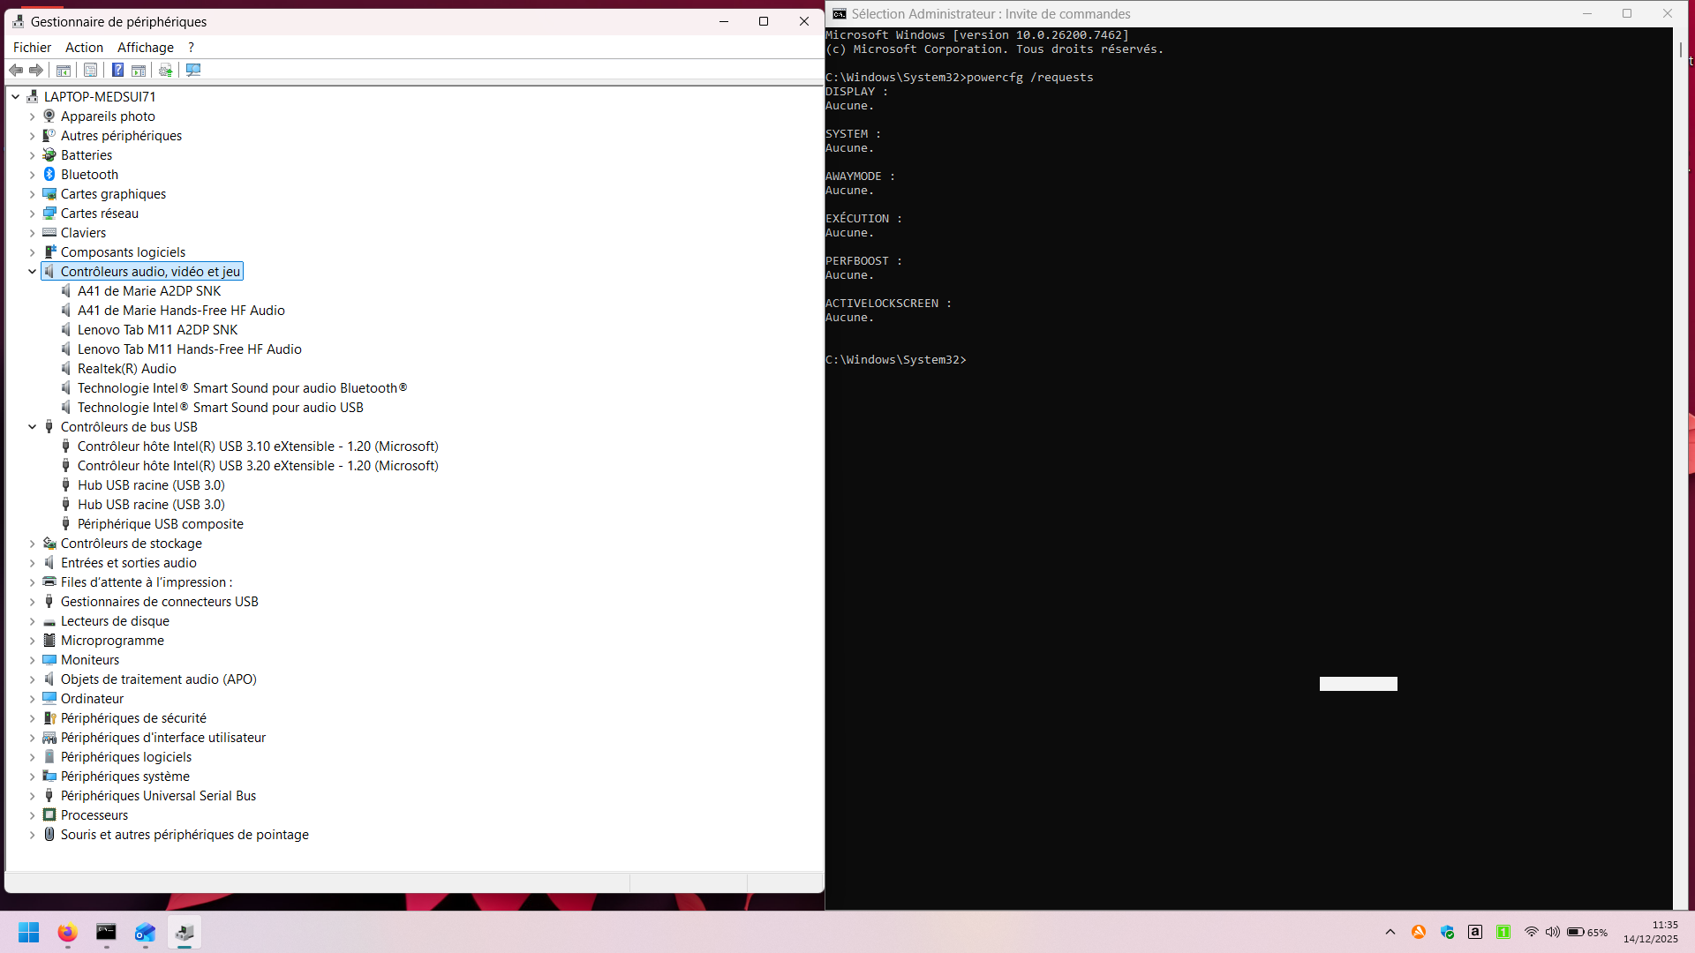The image size is (1695, 953).
Task: Show hidden tray icons with the chevron
Action: coord(1390,932)
